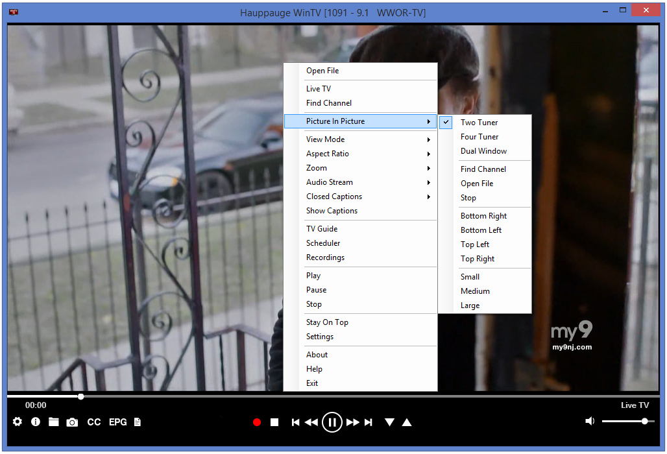The image size is (667, 454).
Task: Pause playback using the pause button
Action: click(x=332, y=422)
